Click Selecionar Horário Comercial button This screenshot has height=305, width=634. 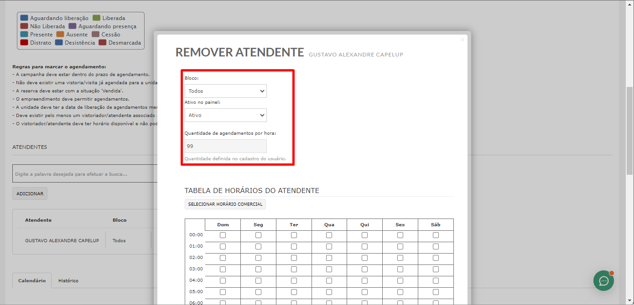pyautogui.click(x=225, y=204)
